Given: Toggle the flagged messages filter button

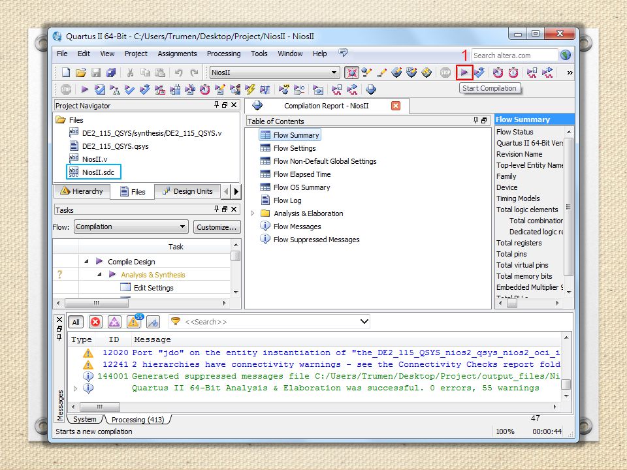Looking at the screenshot, I should [x=153, y=322].
